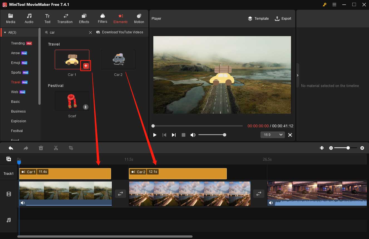The height and width of the screenshot is (239, 369).
Task: Add a new track
Action: [x=9, y=159]
